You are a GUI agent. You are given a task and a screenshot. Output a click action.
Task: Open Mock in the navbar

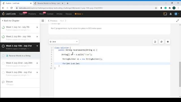[41, 14]
